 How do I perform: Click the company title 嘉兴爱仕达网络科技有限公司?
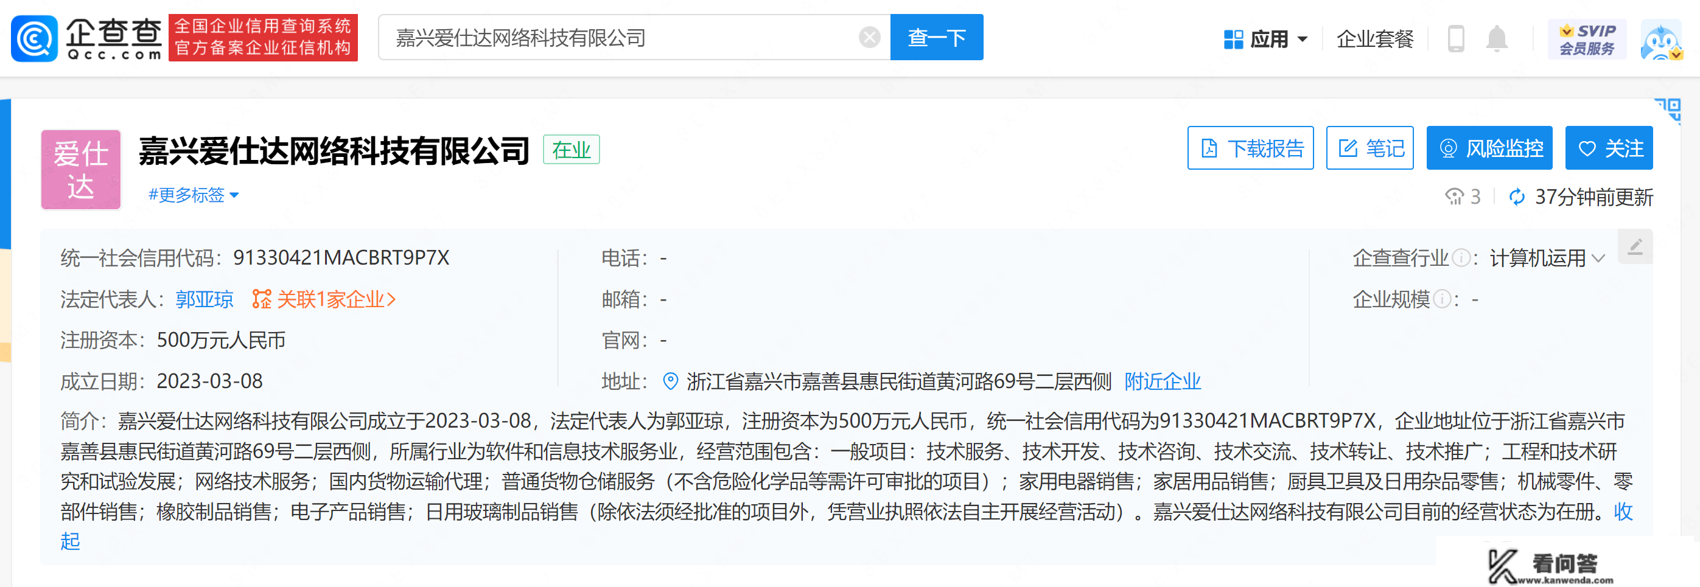334,150
